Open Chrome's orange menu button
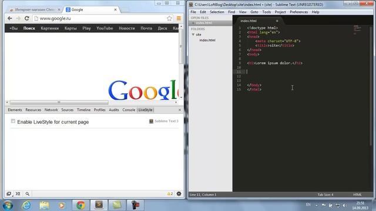Screen dimensions: 376x211 [179, 18]
